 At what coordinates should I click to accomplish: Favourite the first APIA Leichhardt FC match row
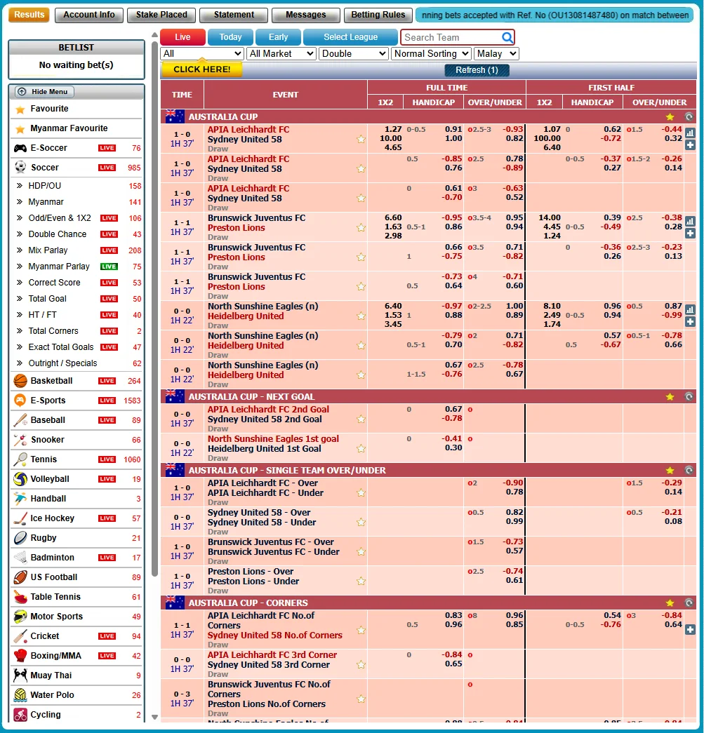(361, 140)
